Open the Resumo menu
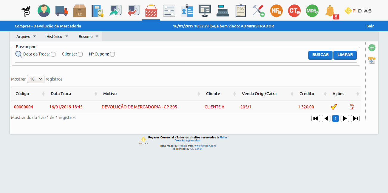Viewport: 388px width, 193px height. coord(88,36)
